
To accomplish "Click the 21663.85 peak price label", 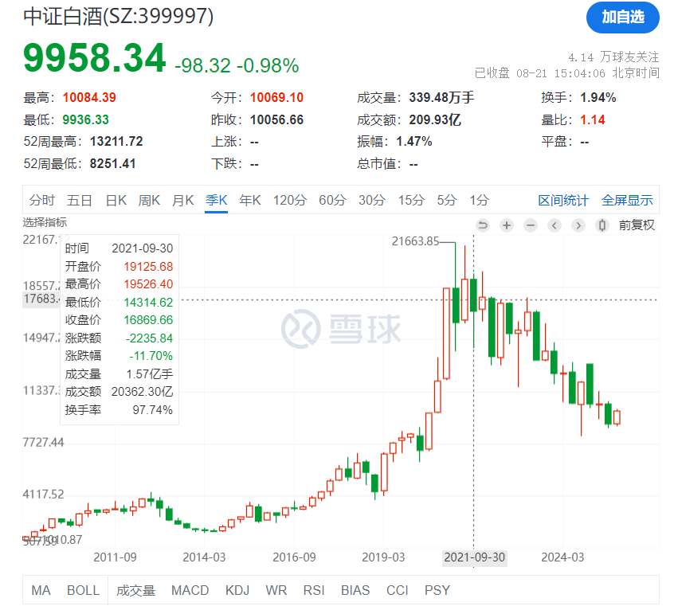I will tap(415, 241).
